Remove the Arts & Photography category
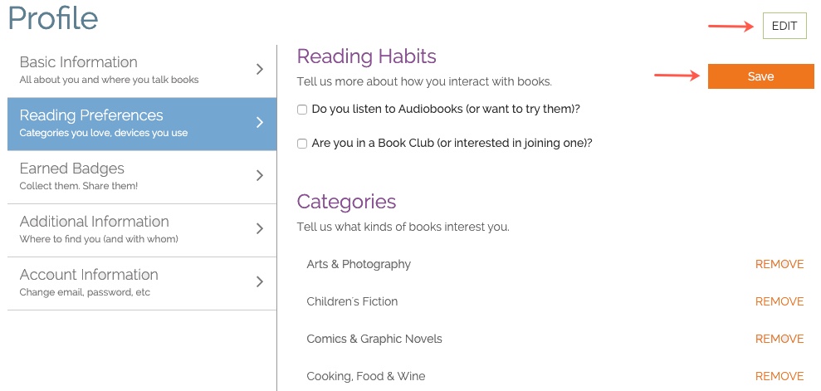The width and height of the screenshot is (821, 391). (779, 265)
